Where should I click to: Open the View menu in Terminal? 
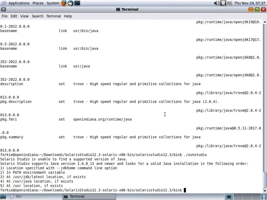(24, 16)
